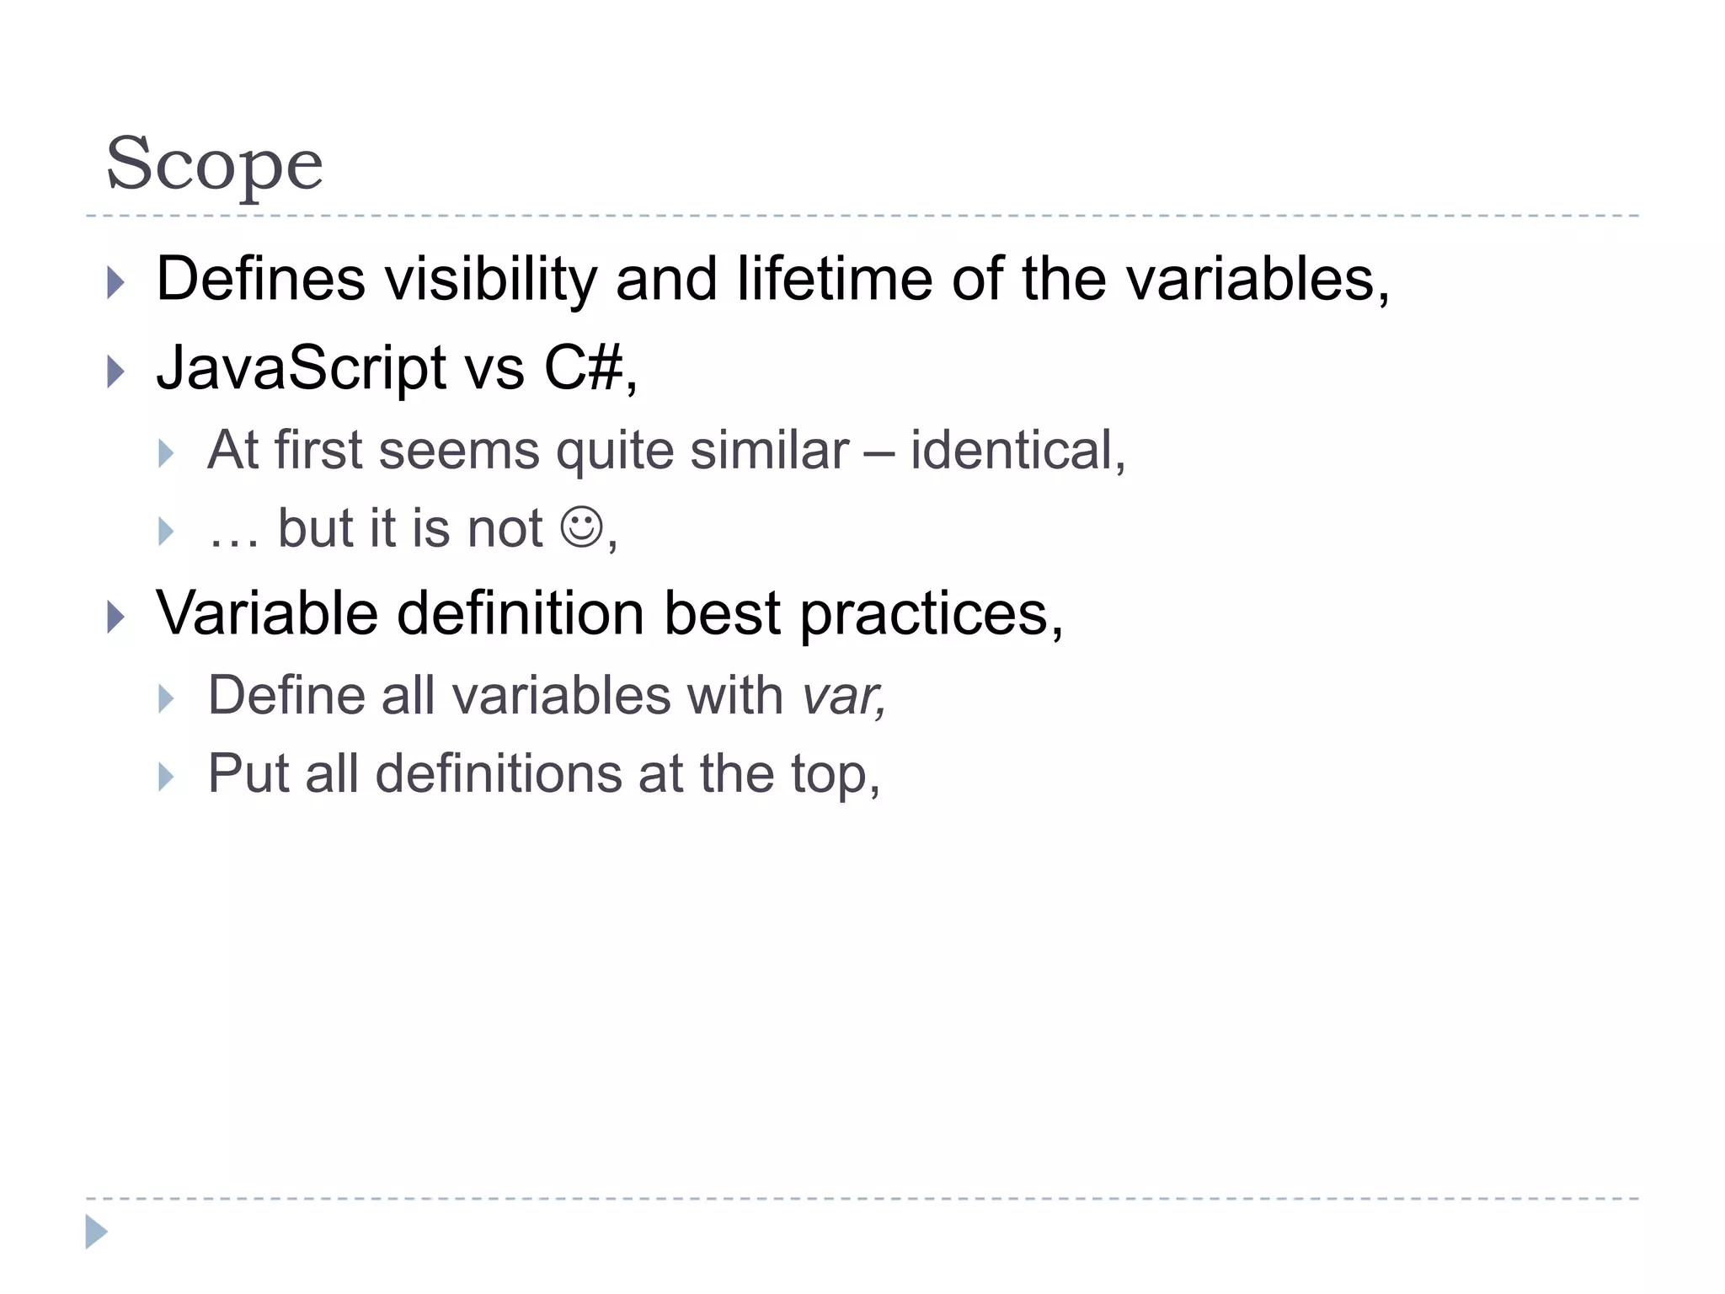Click the 'Defines visibility and lifetime' text line
This screenshot has width=1725, height=1294.
(x=773, y=280)
